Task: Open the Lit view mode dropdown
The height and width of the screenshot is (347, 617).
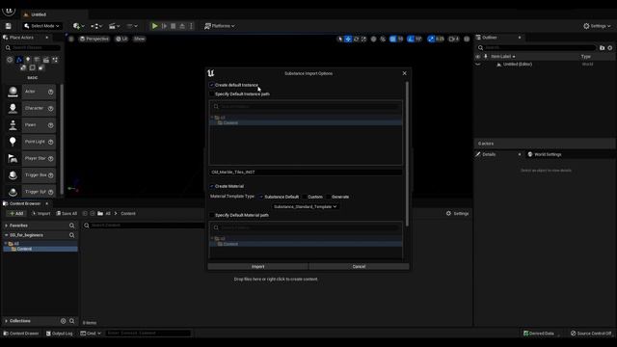Action: click(x=121, y=39)
